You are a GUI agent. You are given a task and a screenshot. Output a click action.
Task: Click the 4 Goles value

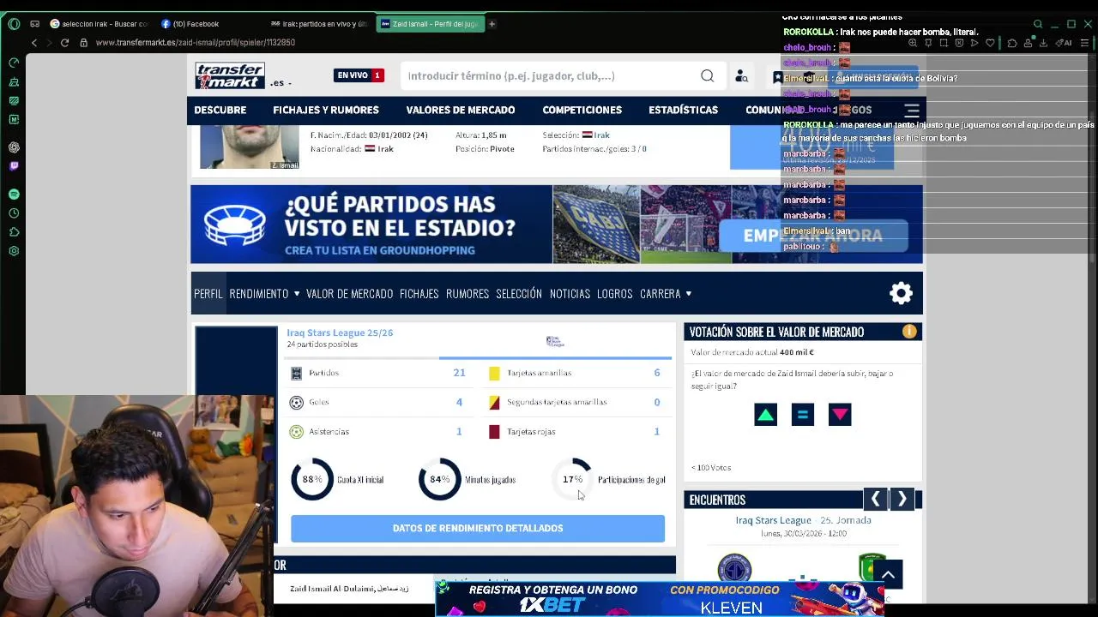click(459, 402)
